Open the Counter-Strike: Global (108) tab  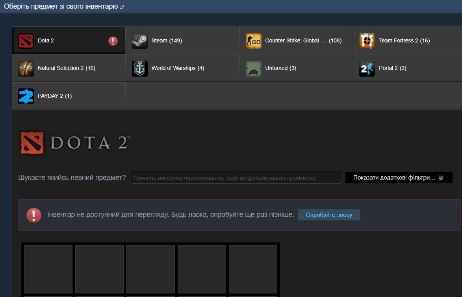click(x=296, y=40)
